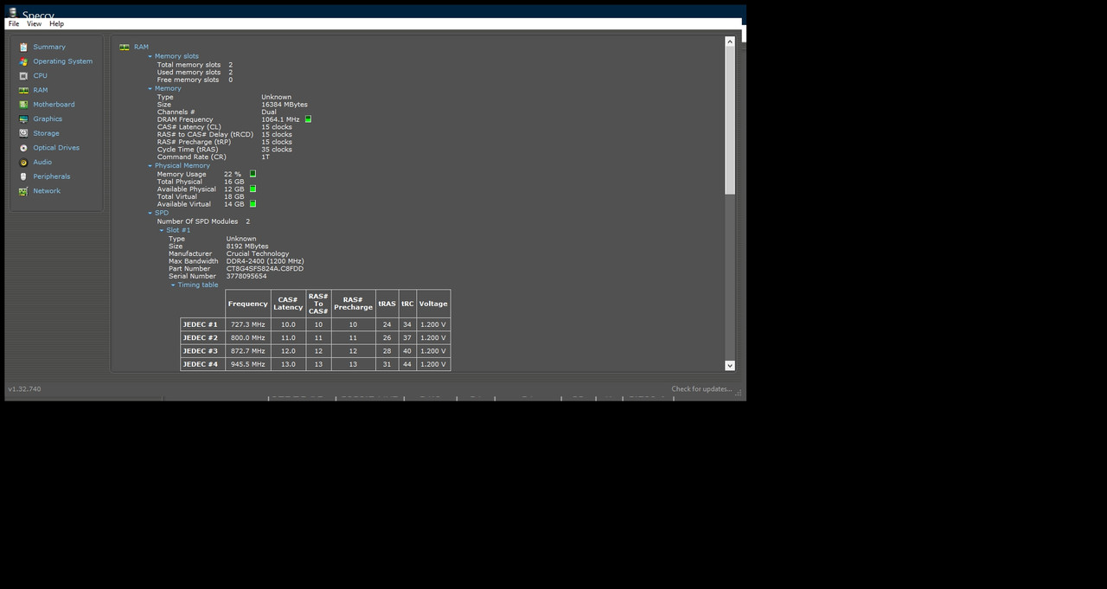Click the CPU chip icon

(x=23, y=76)
